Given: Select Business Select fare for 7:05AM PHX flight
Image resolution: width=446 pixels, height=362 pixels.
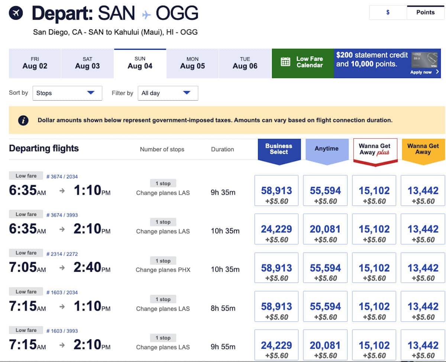Looking at the screenshot, I should [x=277, y=268].
